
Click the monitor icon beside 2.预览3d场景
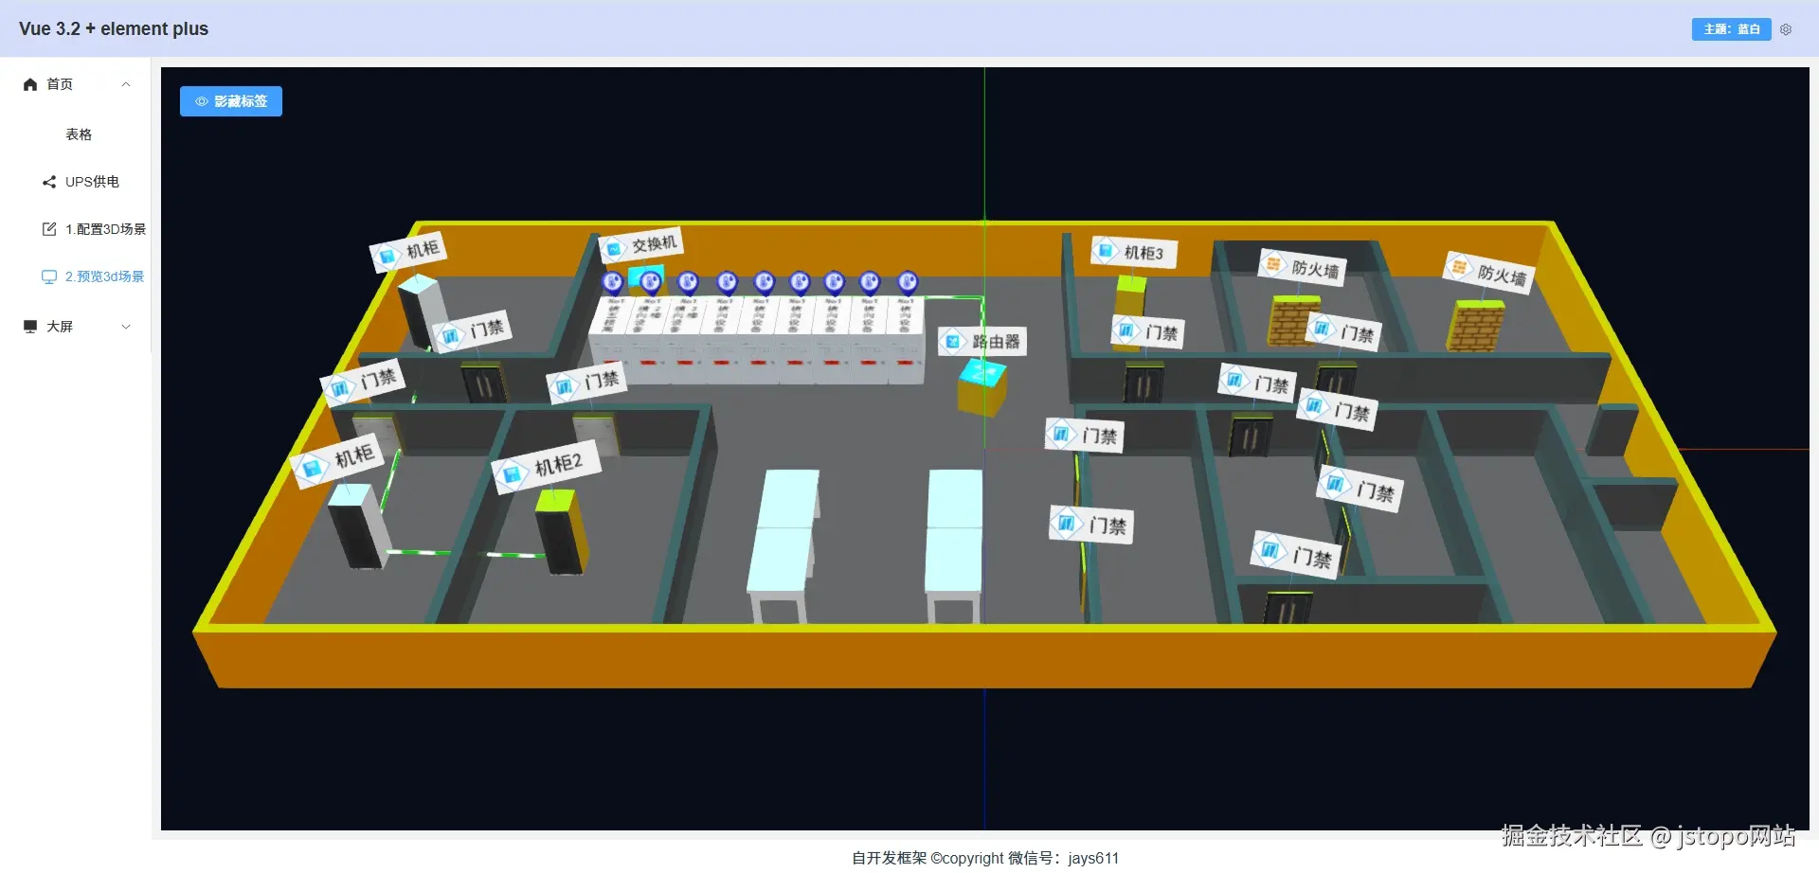[x=48, y=276]
